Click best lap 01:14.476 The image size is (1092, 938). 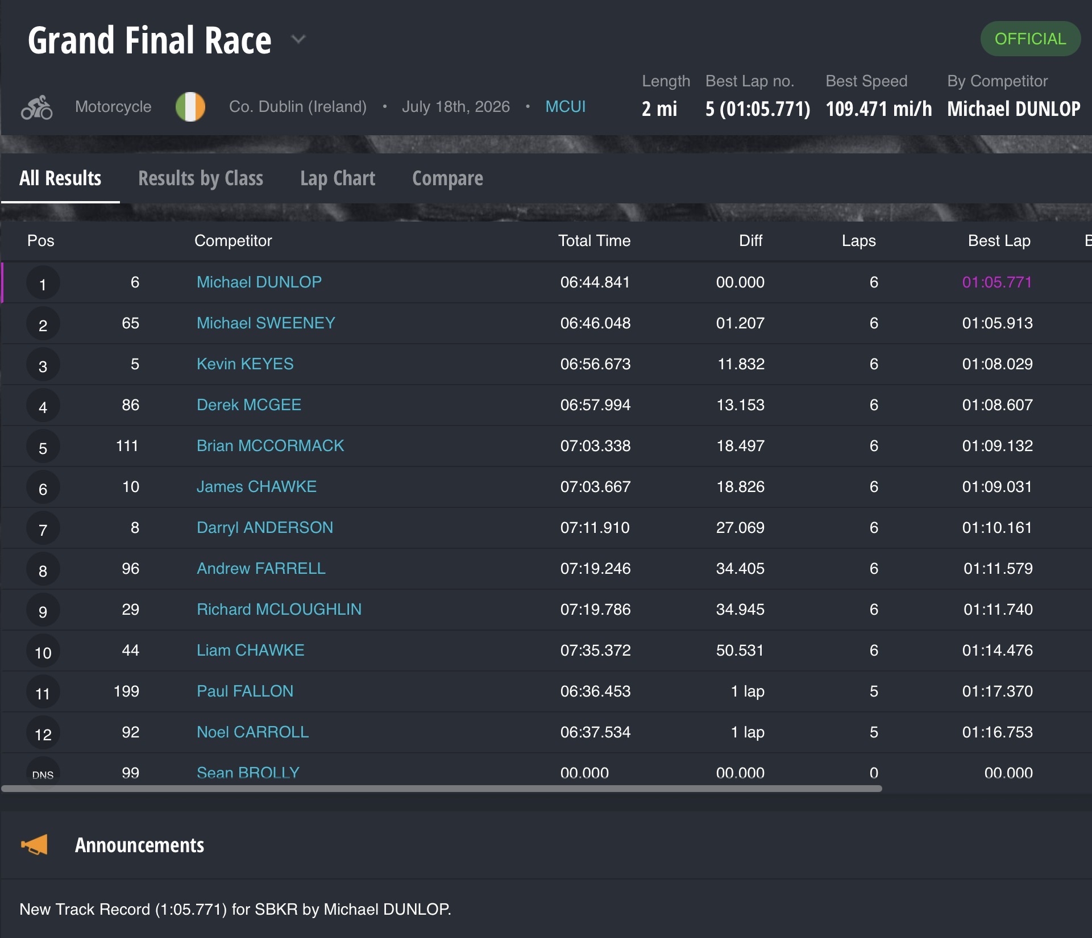(x=997, y=650)
